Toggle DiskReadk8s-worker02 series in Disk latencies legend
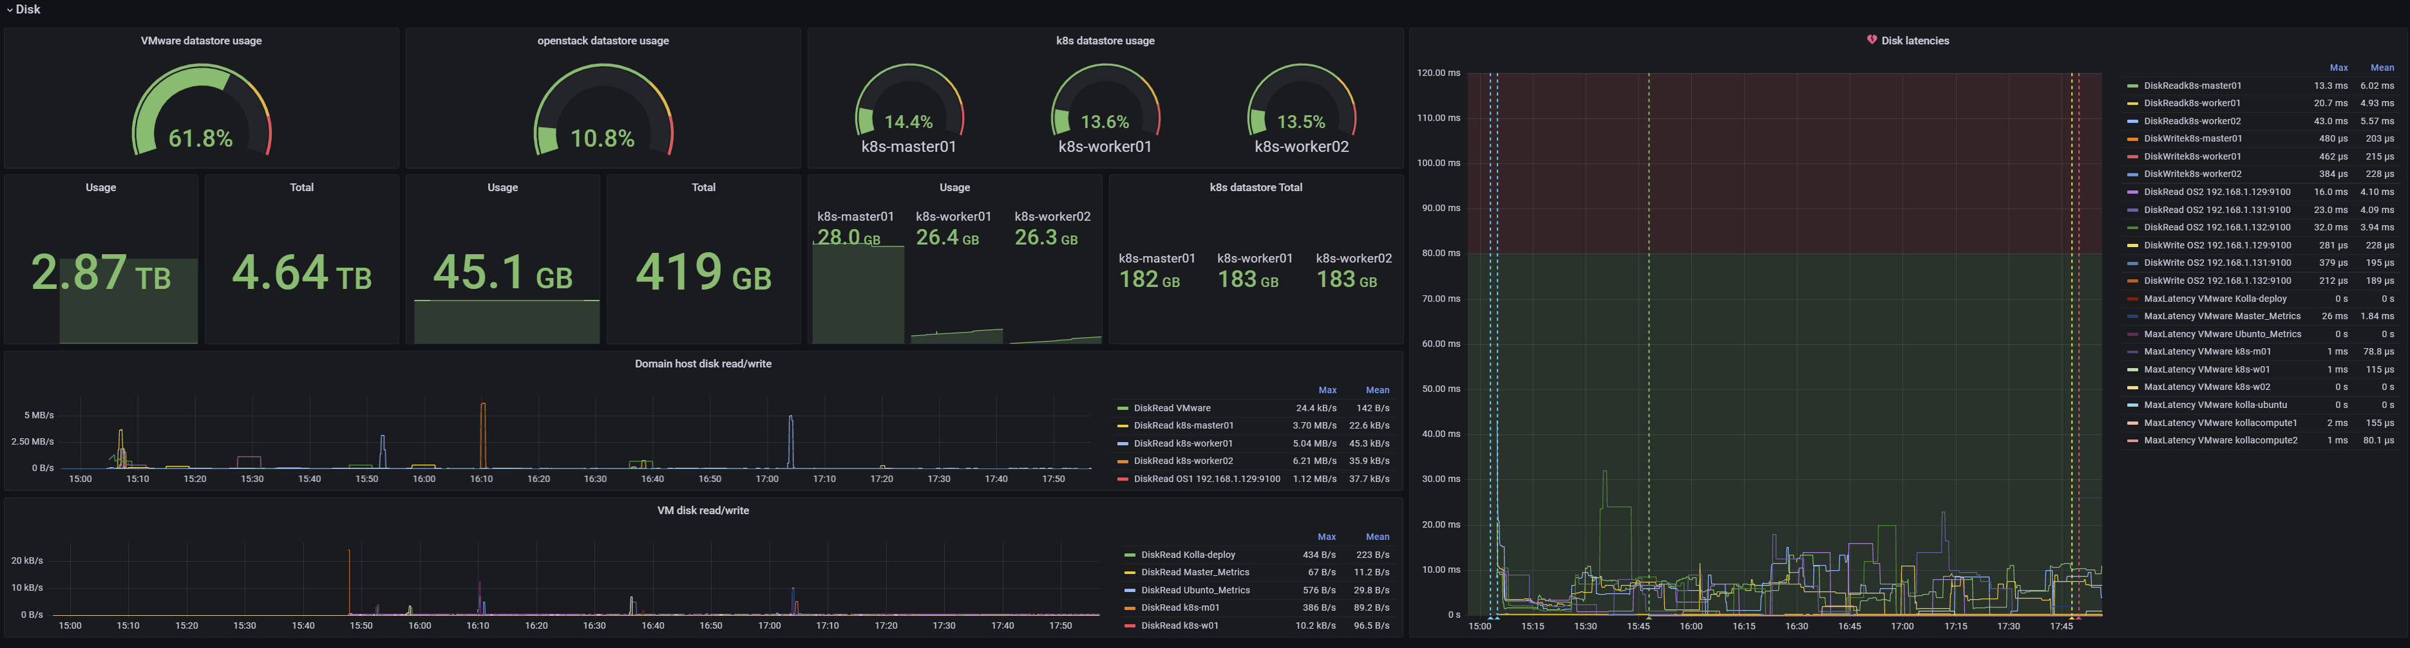 coord(2192,120)
